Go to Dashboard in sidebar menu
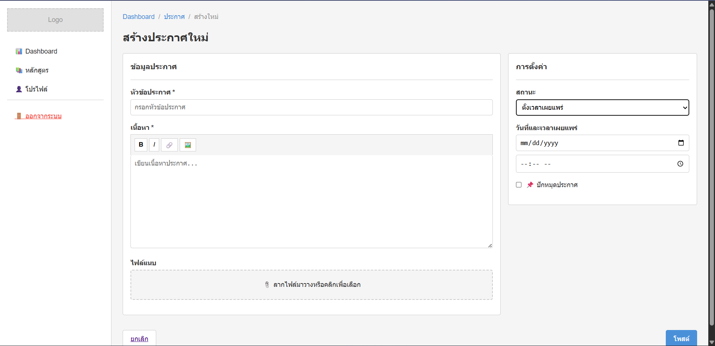This screenshot has width=715, height=346. pos(41,51)
